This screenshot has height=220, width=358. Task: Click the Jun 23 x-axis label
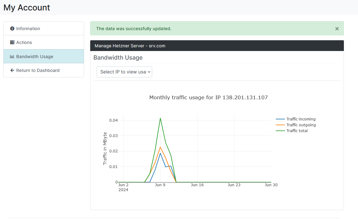234,185
